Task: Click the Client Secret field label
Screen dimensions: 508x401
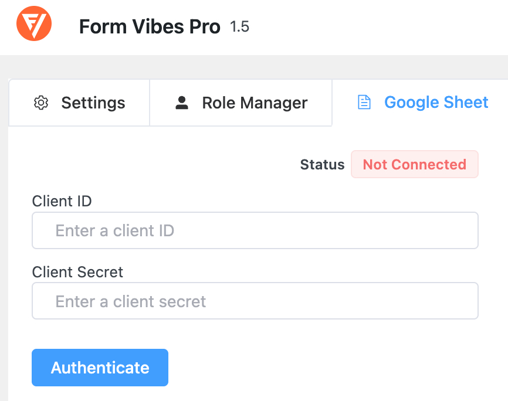Action: point(77,272)
